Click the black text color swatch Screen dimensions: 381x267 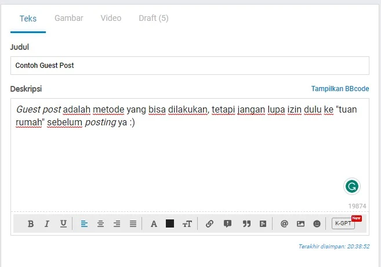170,223
